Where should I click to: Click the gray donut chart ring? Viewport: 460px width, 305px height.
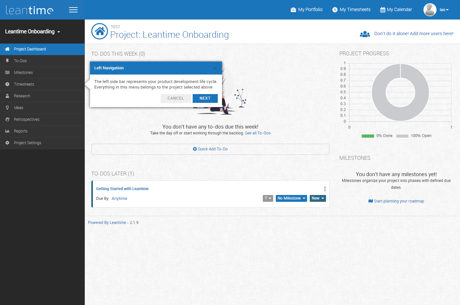(x=378, y=92)
